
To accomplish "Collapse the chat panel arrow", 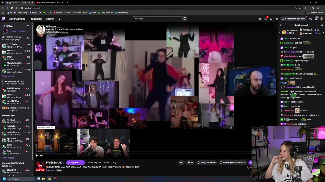I will point(281,25).
